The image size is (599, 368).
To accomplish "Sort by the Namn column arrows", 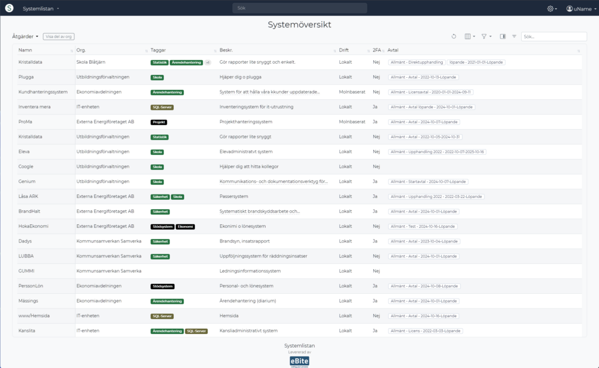I will [71, 51].
